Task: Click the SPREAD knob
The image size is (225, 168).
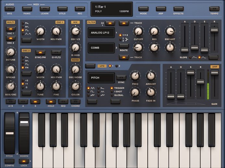Action: tap(10, 69)
